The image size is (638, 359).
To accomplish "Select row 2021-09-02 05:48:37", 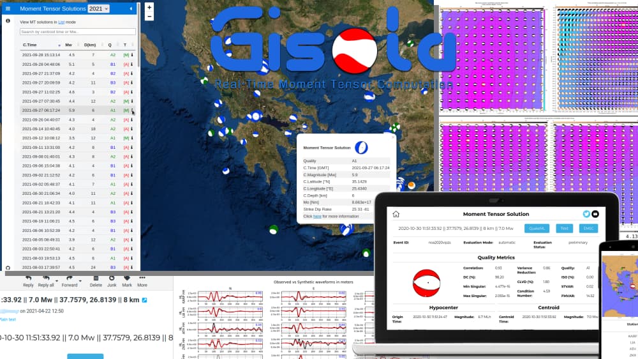I will tap(78, 184).
